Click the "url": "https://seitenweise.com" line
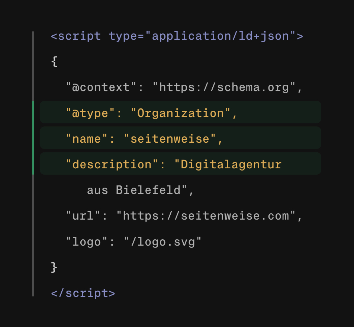Image resolution: width=354 pixels, height=327 pixels. point(184,216)
